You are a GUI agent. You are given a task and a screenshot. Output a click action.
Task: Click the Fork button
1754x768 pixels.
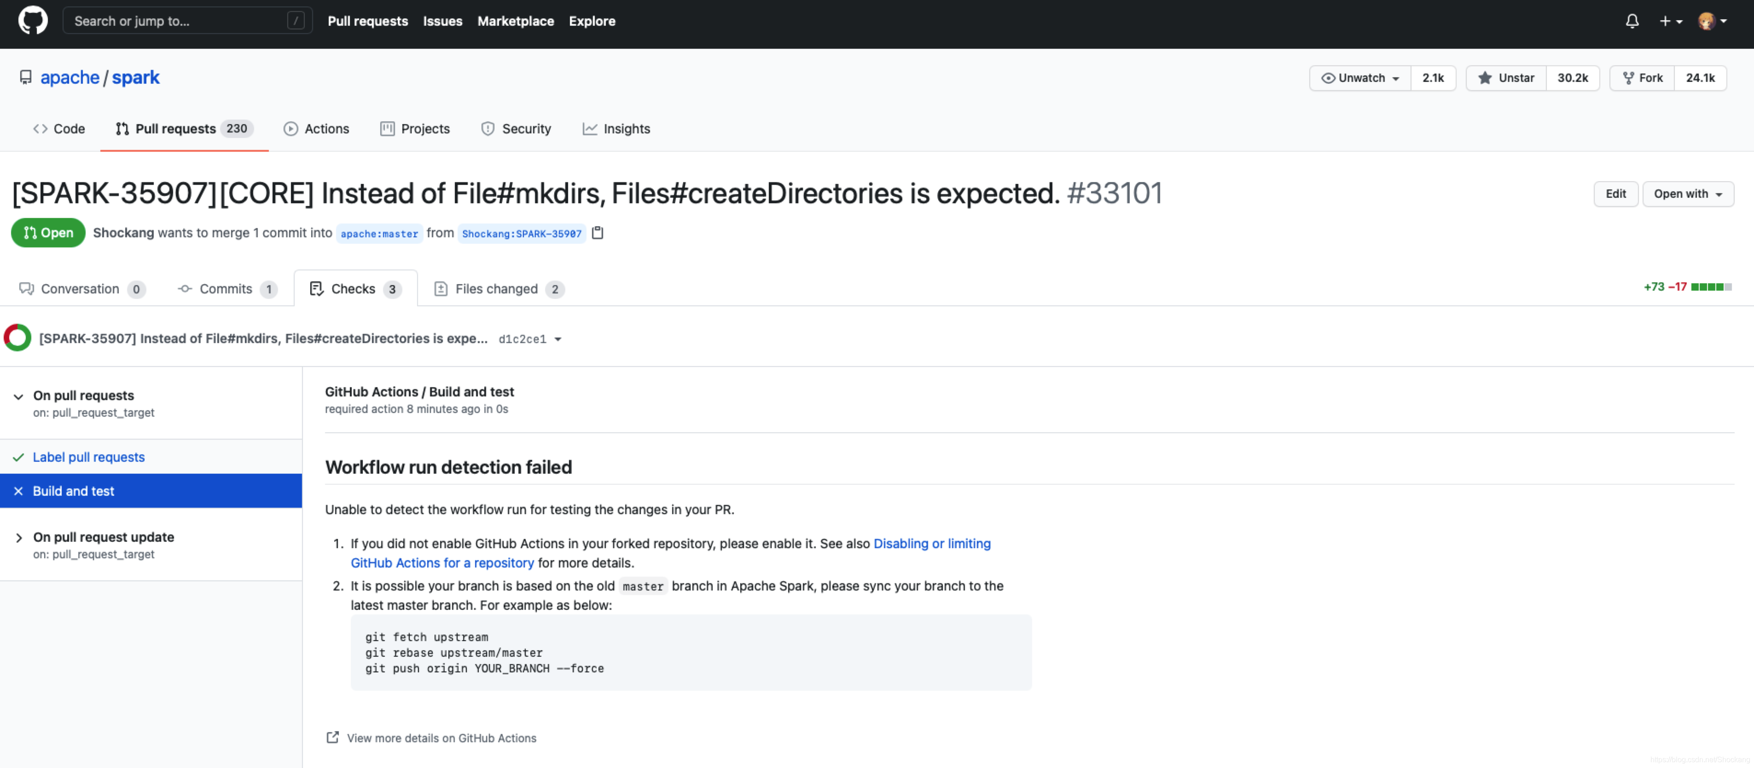point(1642,78)
